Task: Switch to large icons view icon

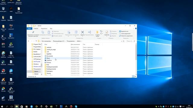Action: [135, 76]
